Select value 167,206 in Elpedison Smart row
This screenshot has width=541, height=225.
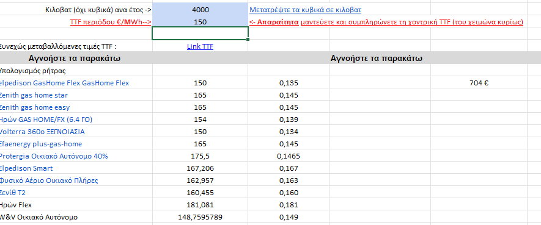click(200, 168)
